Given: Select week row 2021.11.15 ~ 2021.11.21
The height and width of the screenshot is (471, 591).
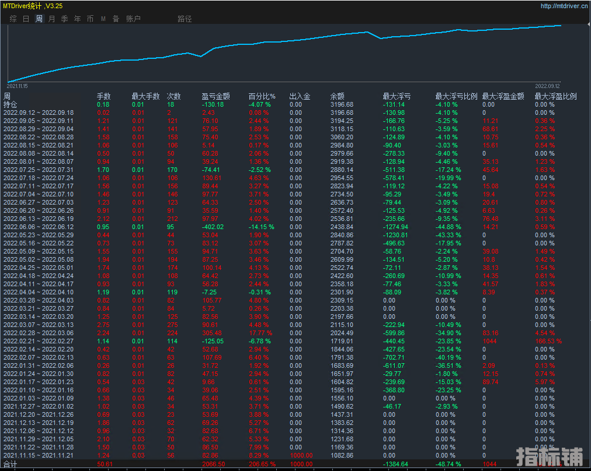Looking at the screenshot, I should coord(39,456).
